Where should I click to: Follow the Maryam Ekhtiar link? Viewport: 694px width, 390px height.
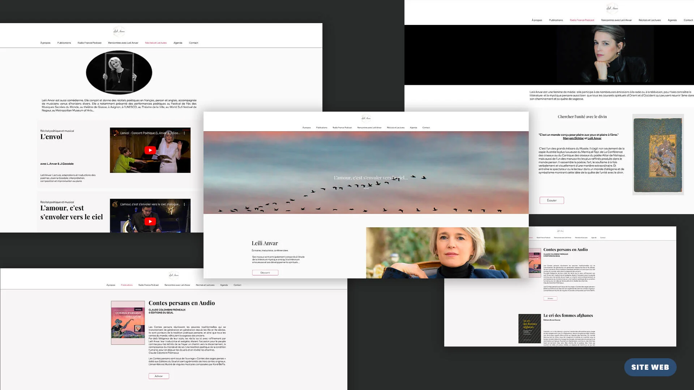point(573,138)
